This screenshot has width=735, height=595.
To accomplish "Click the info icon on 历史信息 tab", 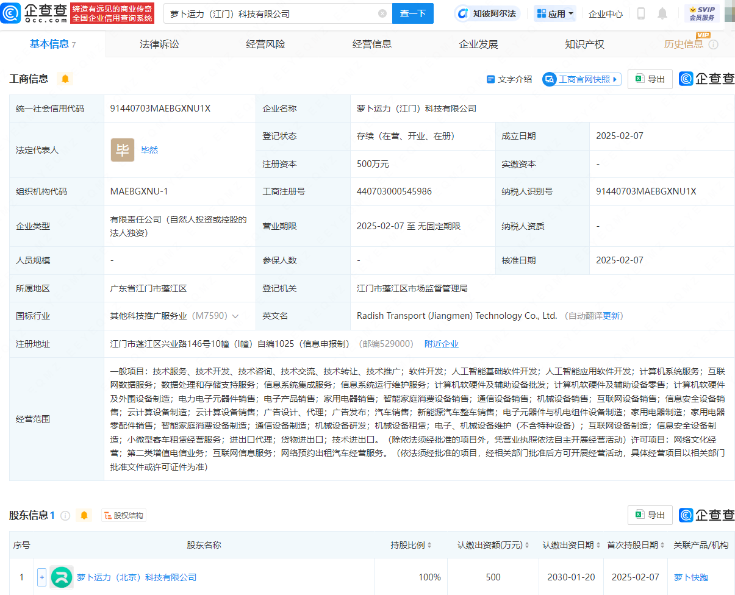I will (713, 45).
